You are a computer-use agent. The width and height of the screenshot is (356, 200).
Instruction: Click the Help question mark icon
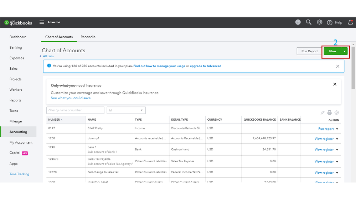[x=330, y=22]
